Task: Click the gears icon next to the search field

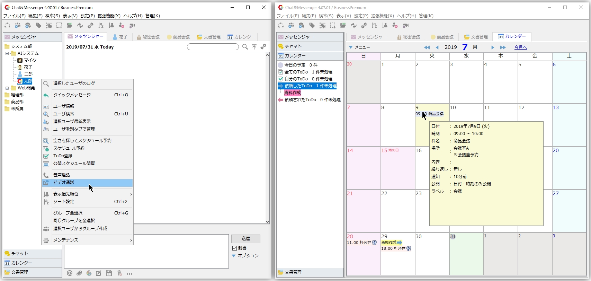Action: (x=263, y=47)
